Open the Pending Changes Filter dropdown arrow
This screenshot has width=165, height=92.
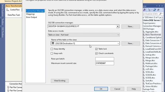pos(152,10)
